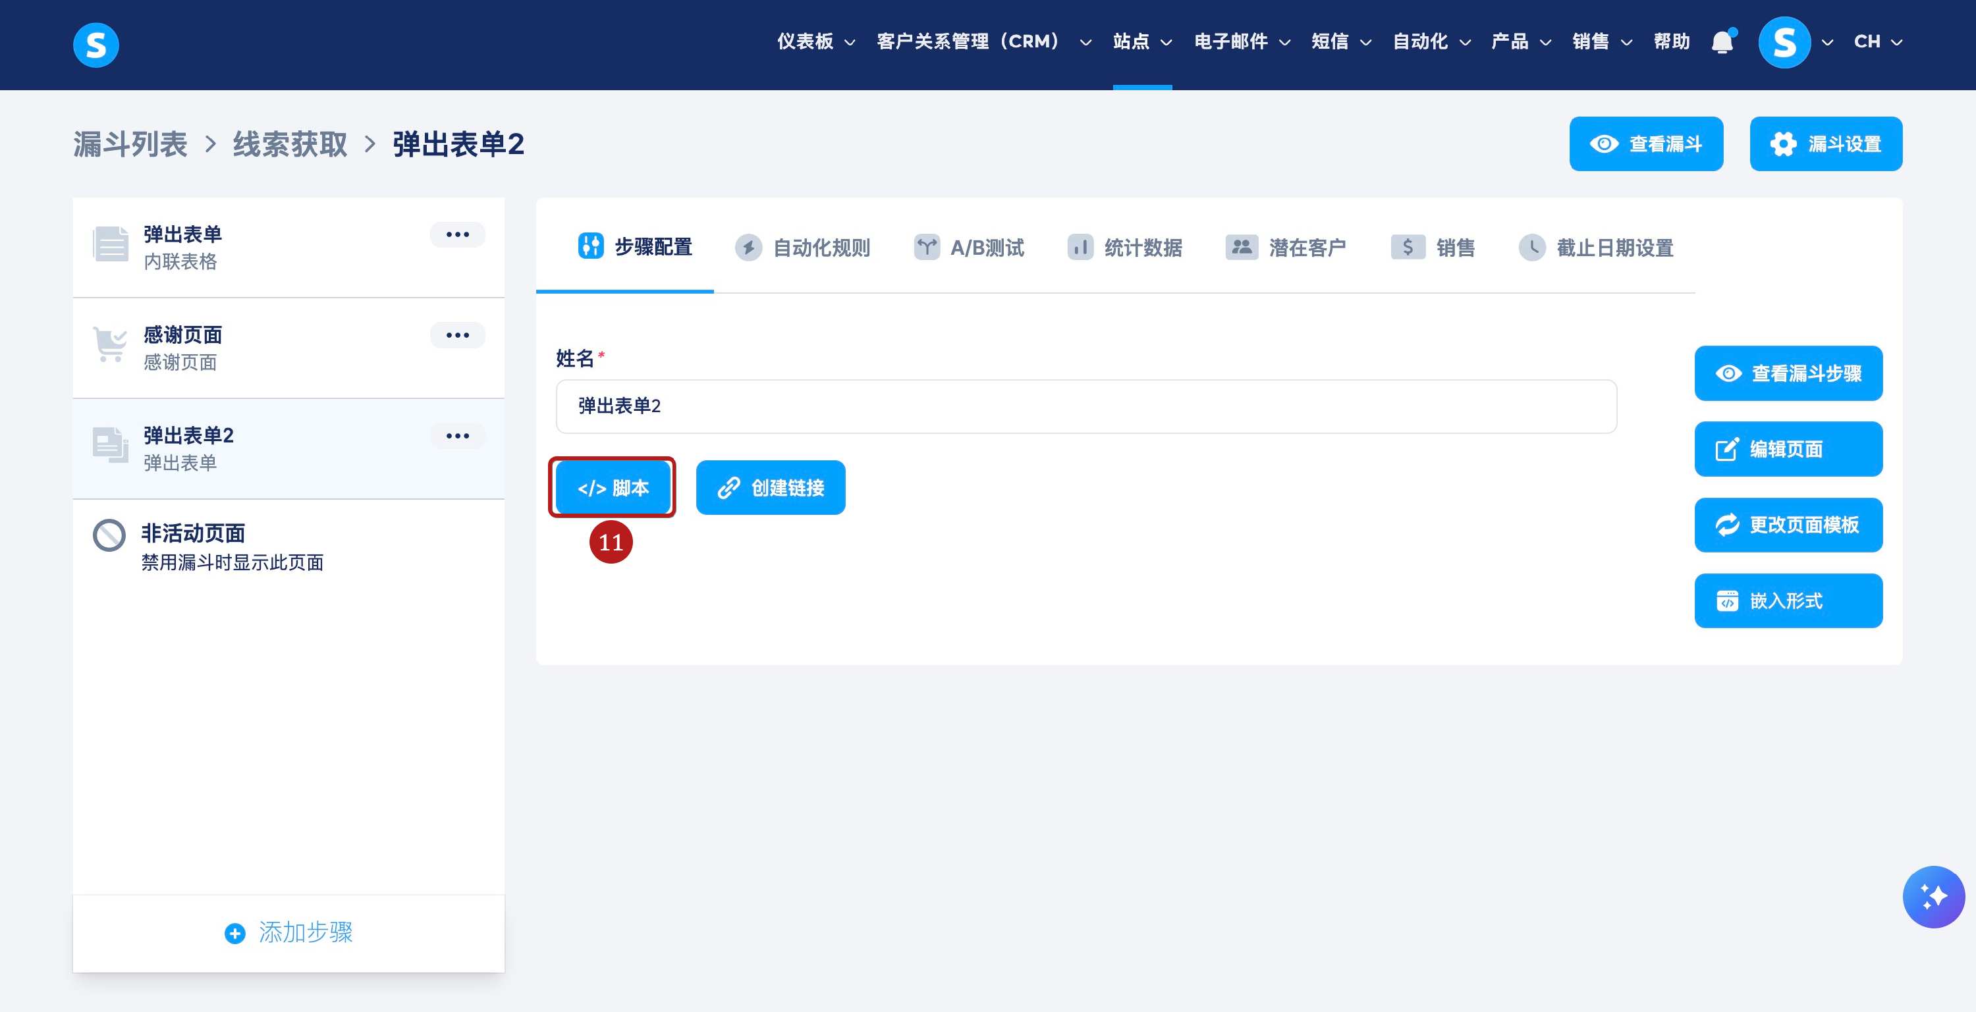
Task: Open the three-dot menu for 感谢页面 step
Action: pyautogui.click(x=457, y=335)
